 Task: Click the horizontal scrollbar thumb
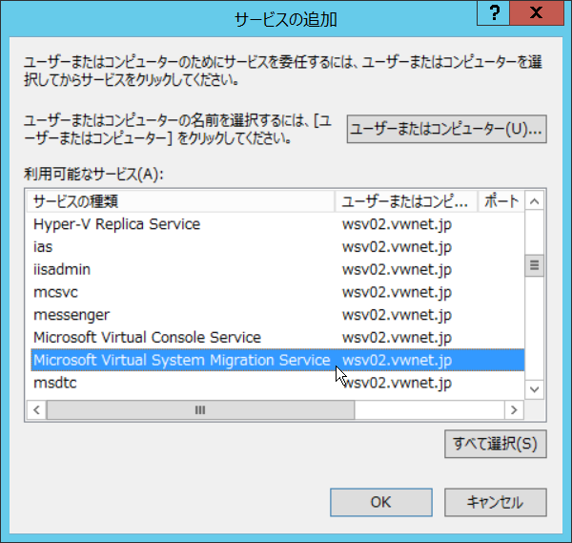[200, 410]
